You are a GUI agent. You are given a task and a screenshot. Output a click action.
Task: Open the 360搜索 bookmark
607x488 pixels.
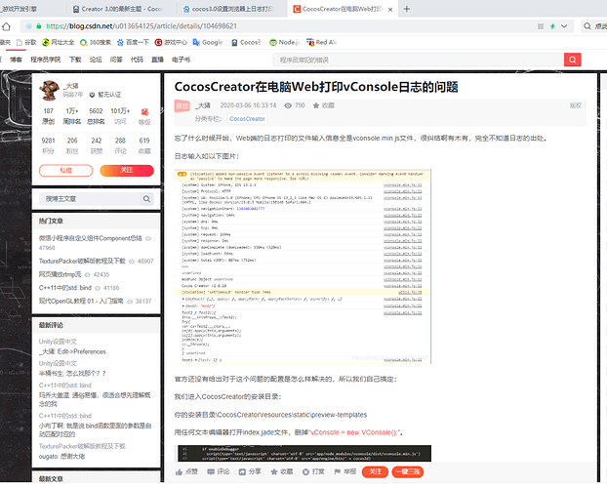tap(96, 42)
